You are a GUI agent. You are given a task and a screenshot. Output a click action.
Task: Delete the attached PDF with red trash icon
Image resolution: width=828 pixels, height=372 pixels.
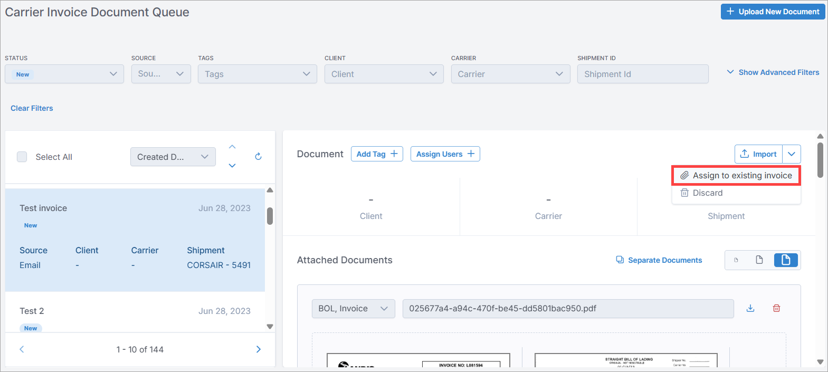(x=776, y=308)
